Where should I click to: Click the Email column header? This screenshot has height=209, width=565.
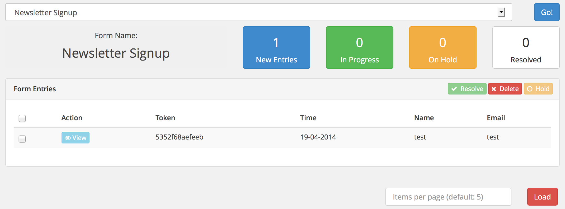tap(496, 118)
